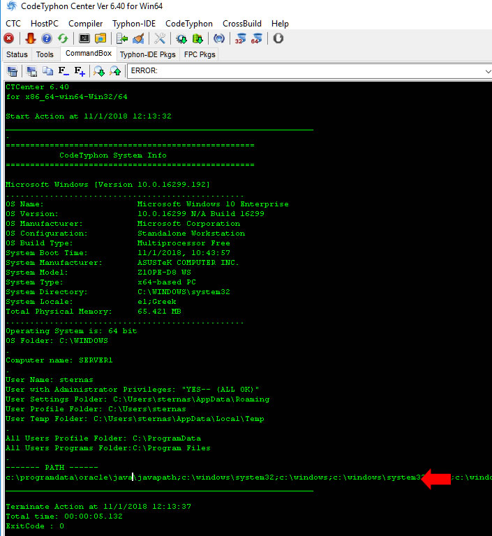The width and height of the screenshot is (492, 536).
Task: Launch the 32-bit Typhon IDE icon
Action: [241, 38]
